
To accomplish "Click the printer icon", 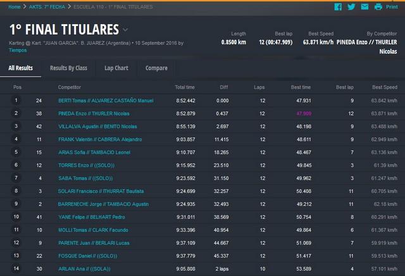I will [x=378, y=7].
